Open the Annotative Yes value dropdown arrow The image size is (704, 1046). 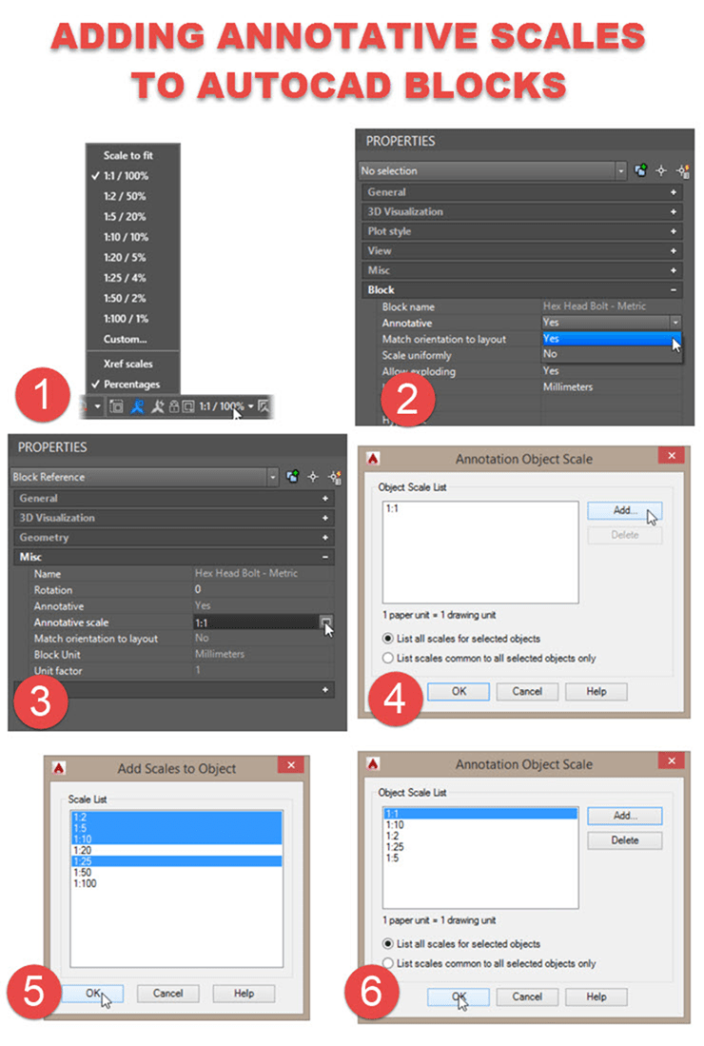tap(675, 323)
